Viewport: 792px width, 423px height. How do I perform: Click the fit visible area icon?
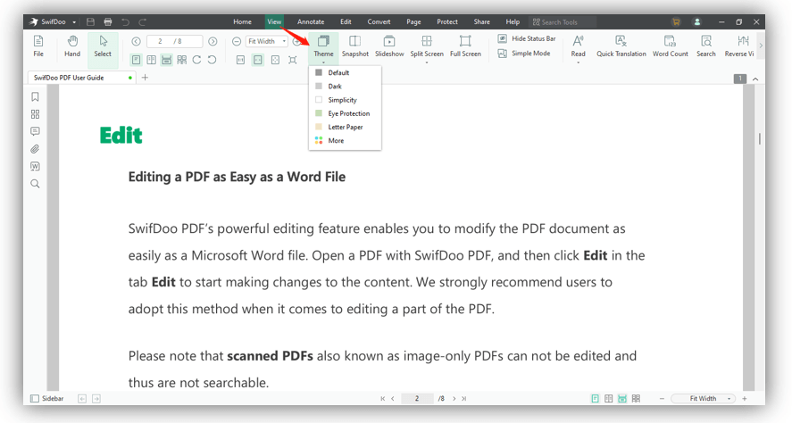(293, 60)
